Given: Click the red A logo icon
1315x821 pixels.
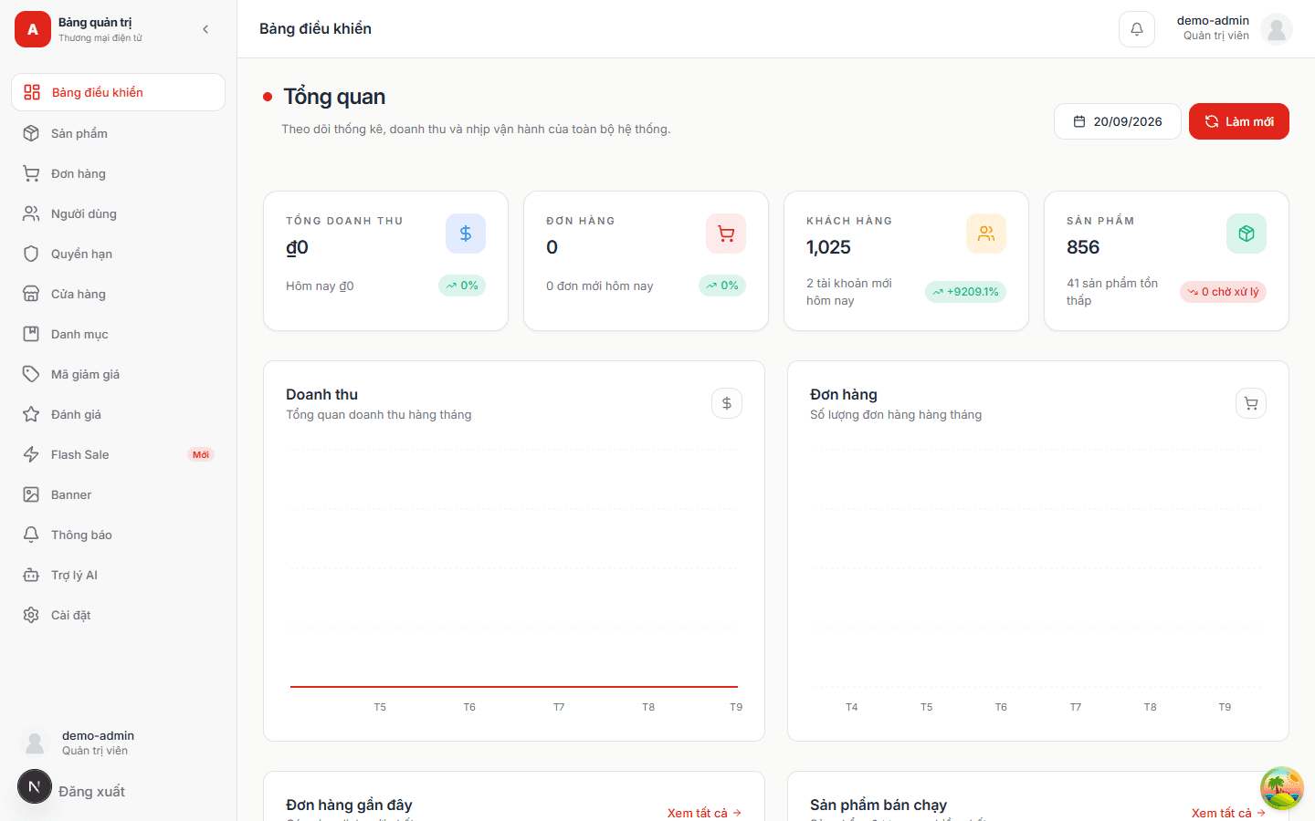Looking at the screenshot, I should (x=33, y=29).
